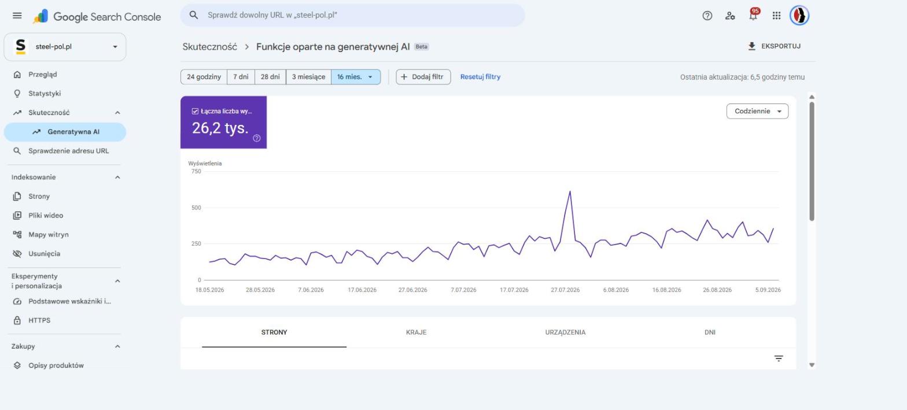Open the 16 mies. date range dropdown
Screen dimensions: 907x410
tap(356, 77)
